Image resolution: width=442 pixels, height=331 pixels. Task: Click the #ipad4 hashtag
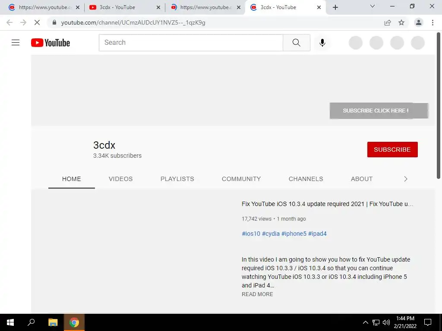tap(317, 234)
